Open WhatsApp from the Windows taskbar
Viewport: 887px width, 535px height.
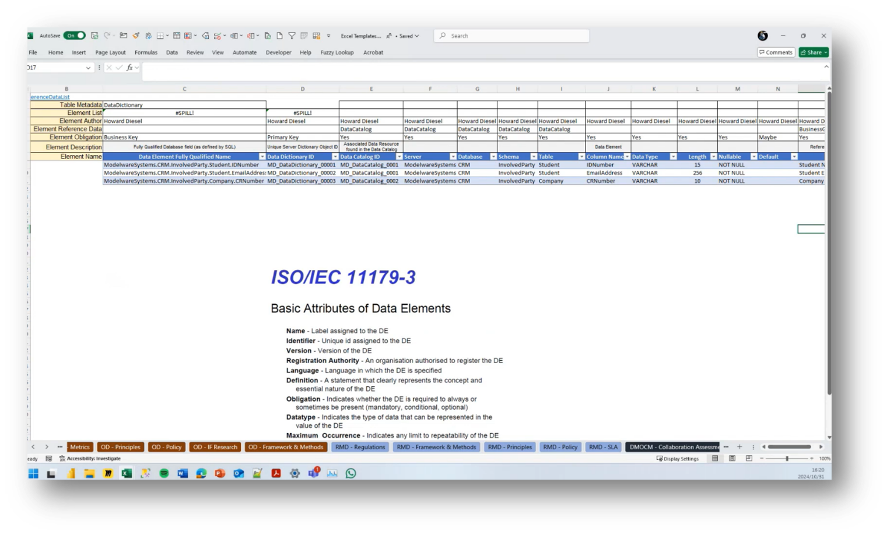[350, 473]
